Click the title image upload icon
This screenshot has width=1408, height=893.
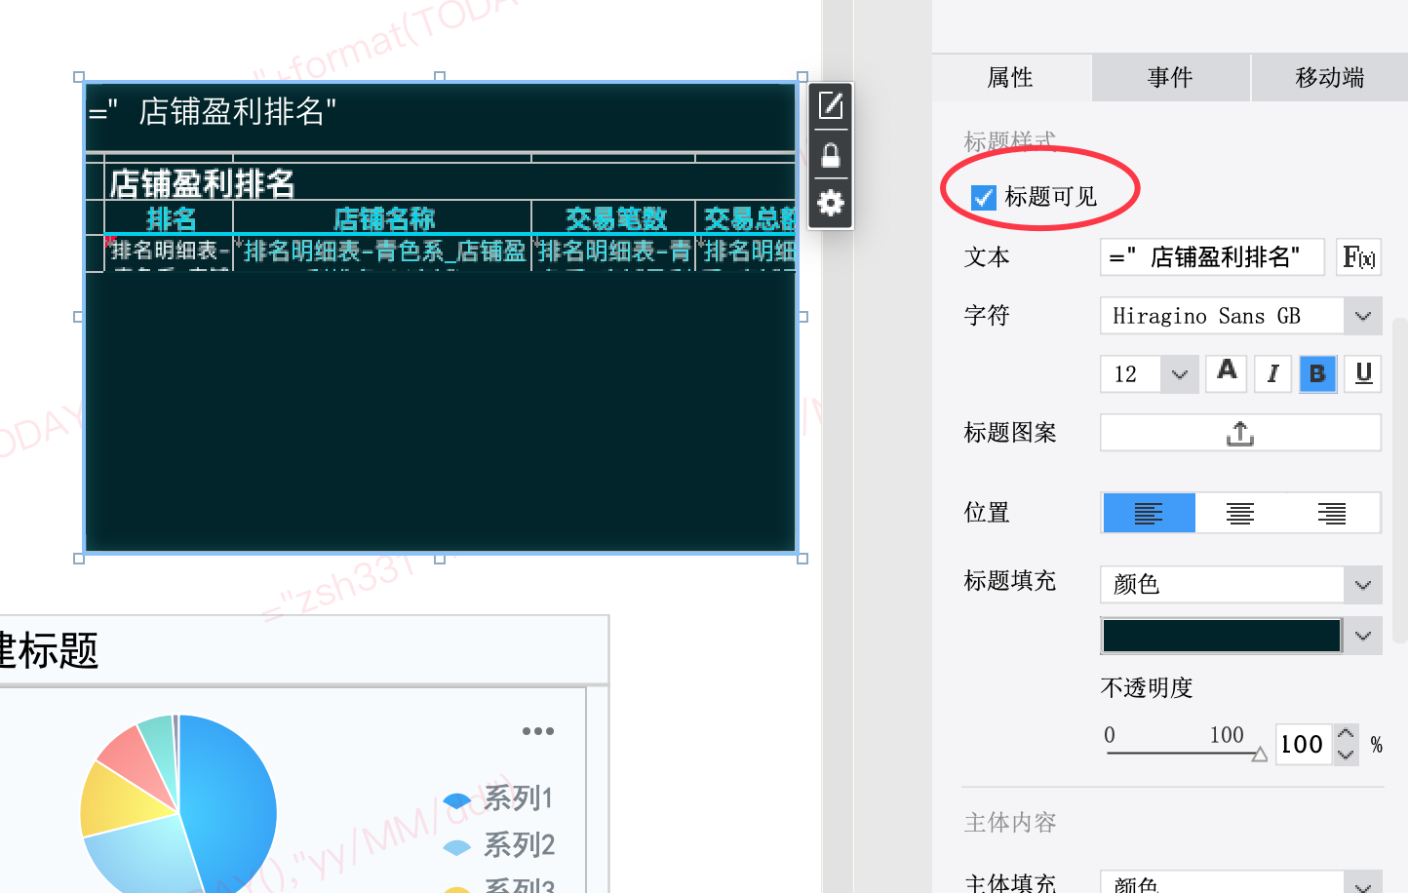tap(1240, 433)
